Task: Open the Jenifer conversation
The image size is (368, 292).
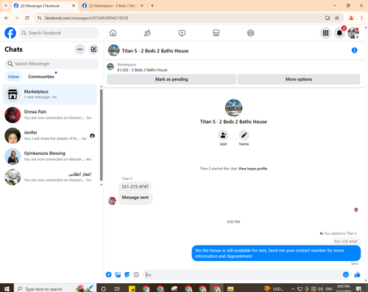Action: [49, 136]
